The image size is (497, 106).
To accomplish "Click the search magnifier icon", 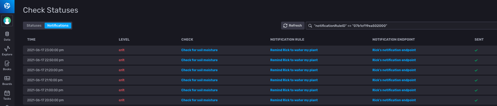I will coord(310,26).
